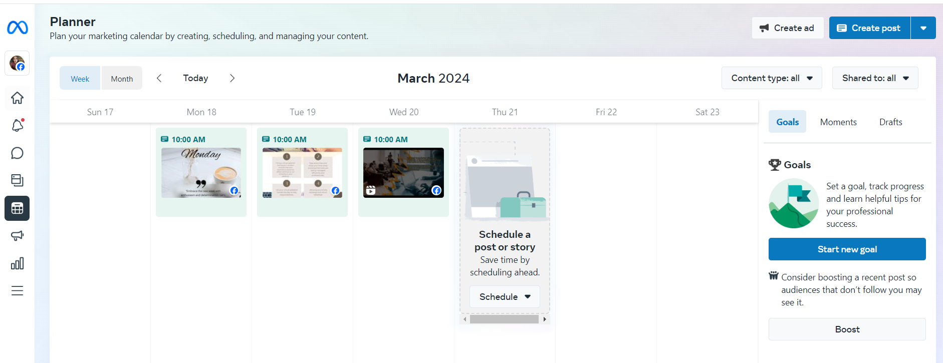Switch to the Moments tab

coord(838,122)
